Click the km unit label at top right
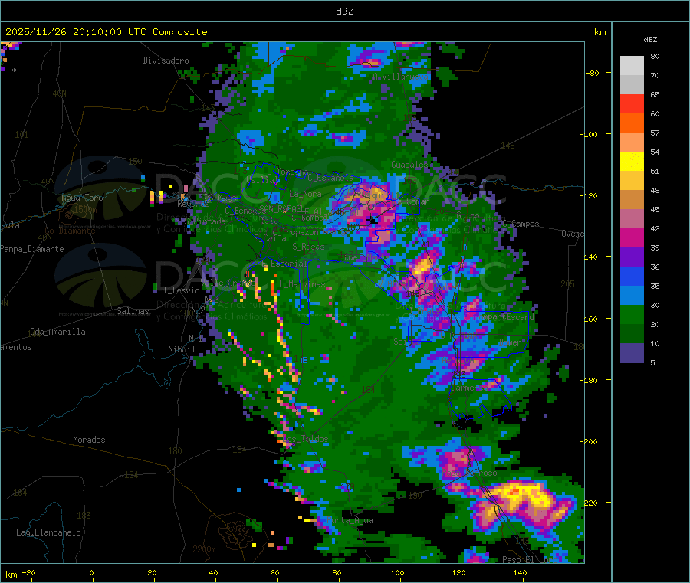690x583 pixels. point(600,31)
